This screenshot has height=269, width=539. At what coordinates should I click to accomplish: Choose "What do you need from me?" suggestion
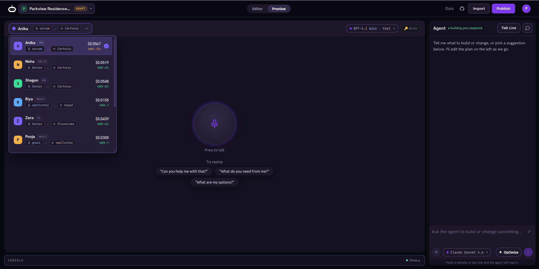(244, 171)
